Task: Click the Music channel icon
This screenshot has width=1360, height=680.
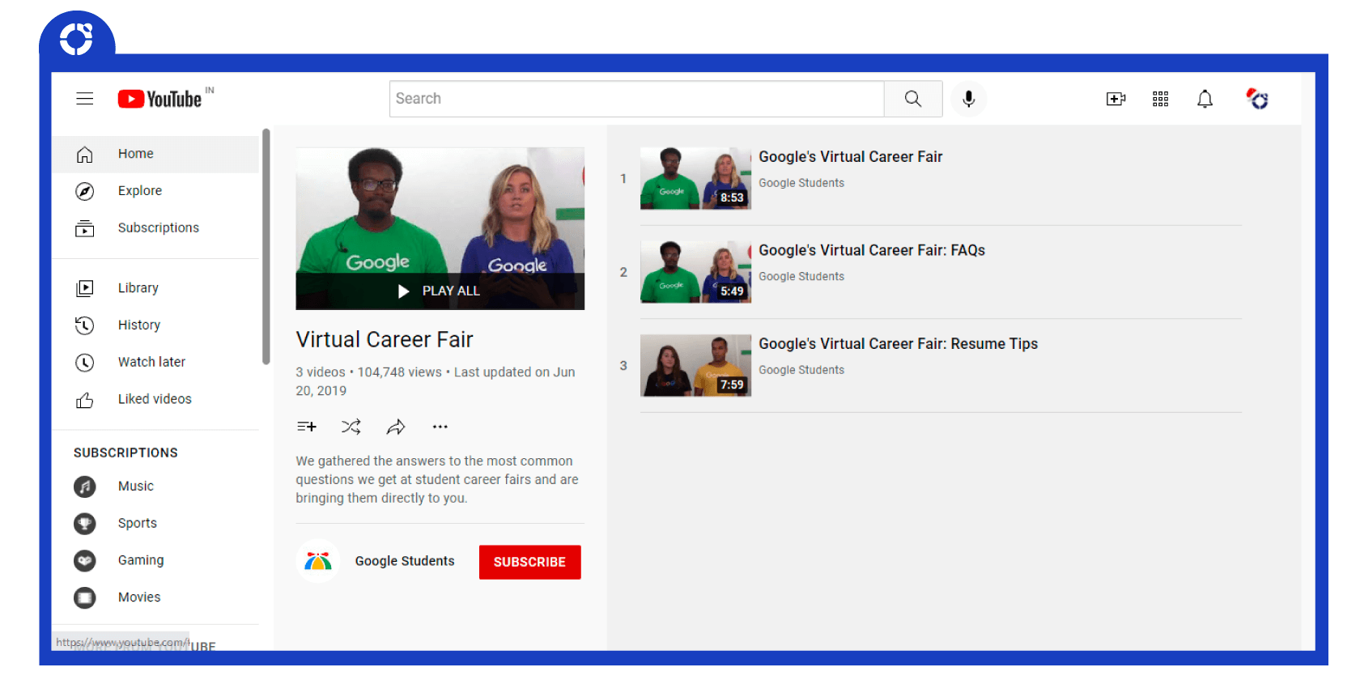Action: click(x=85, y=487)
